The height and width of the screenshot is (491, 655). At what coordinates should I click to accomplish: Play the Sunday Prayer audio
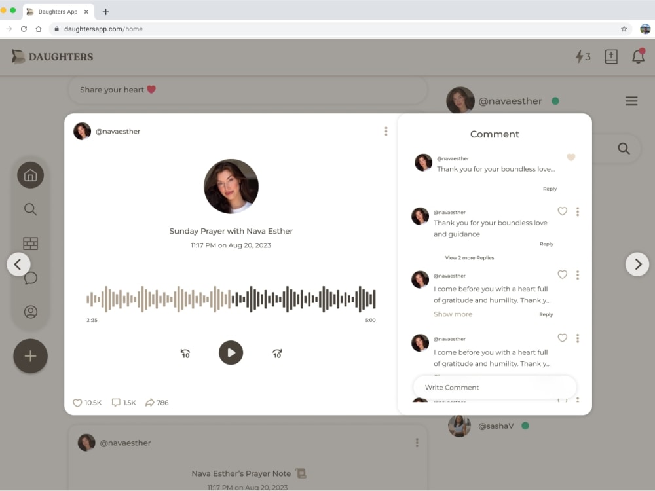pos(231,353)
